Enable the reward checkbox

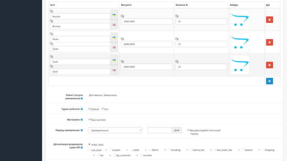click(x=243, y=150)
